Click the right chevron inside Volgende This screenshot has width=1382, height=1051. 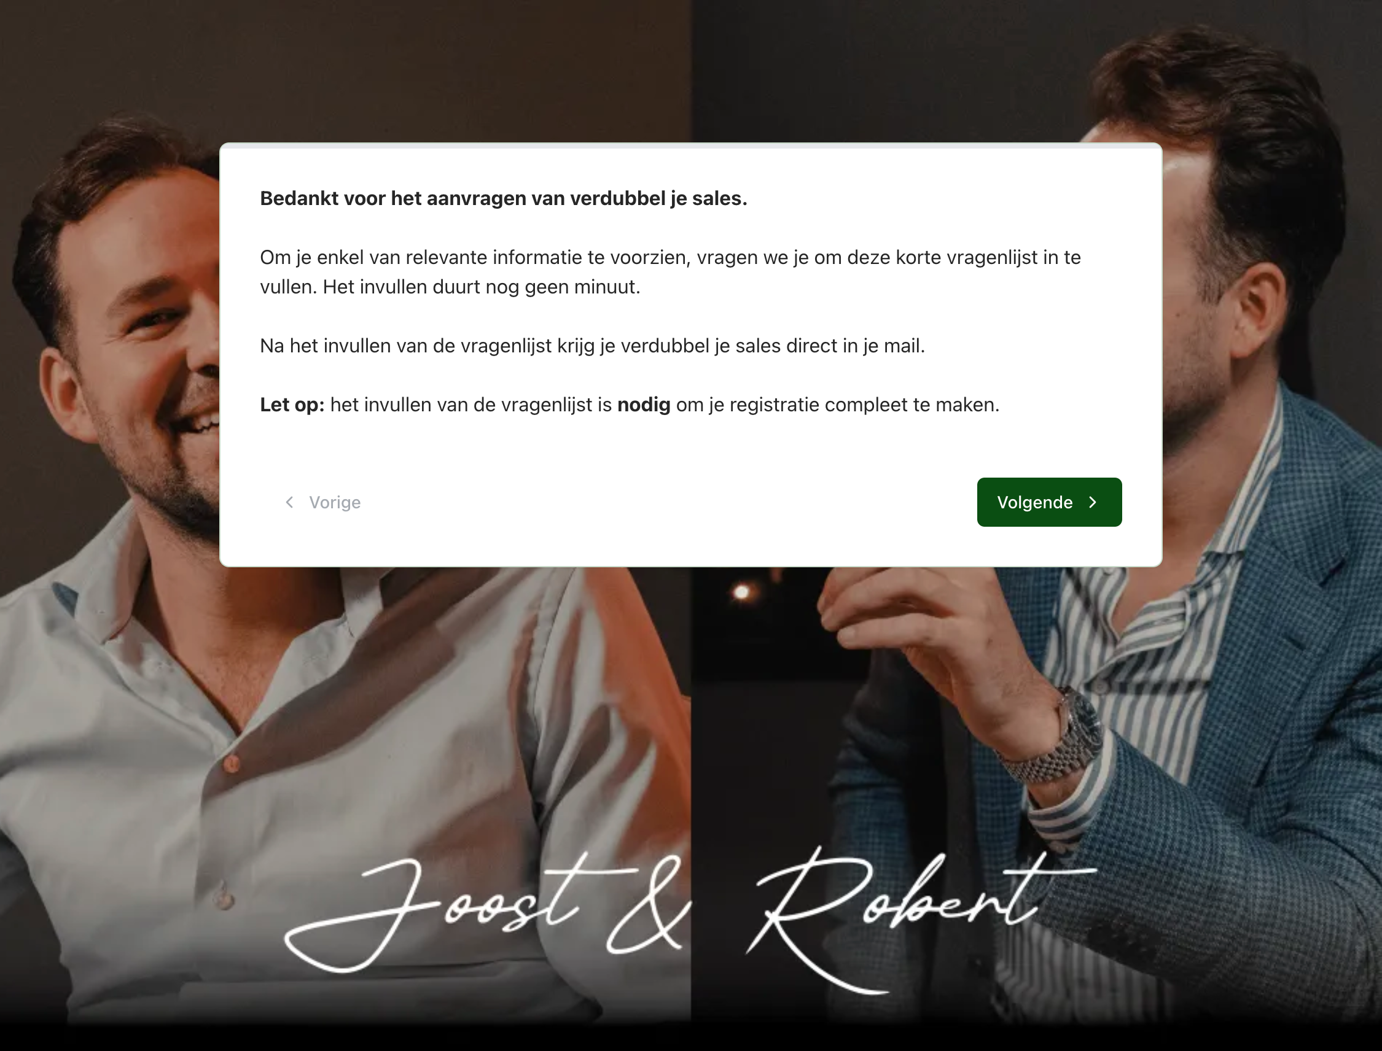[x=1093, y=502]
